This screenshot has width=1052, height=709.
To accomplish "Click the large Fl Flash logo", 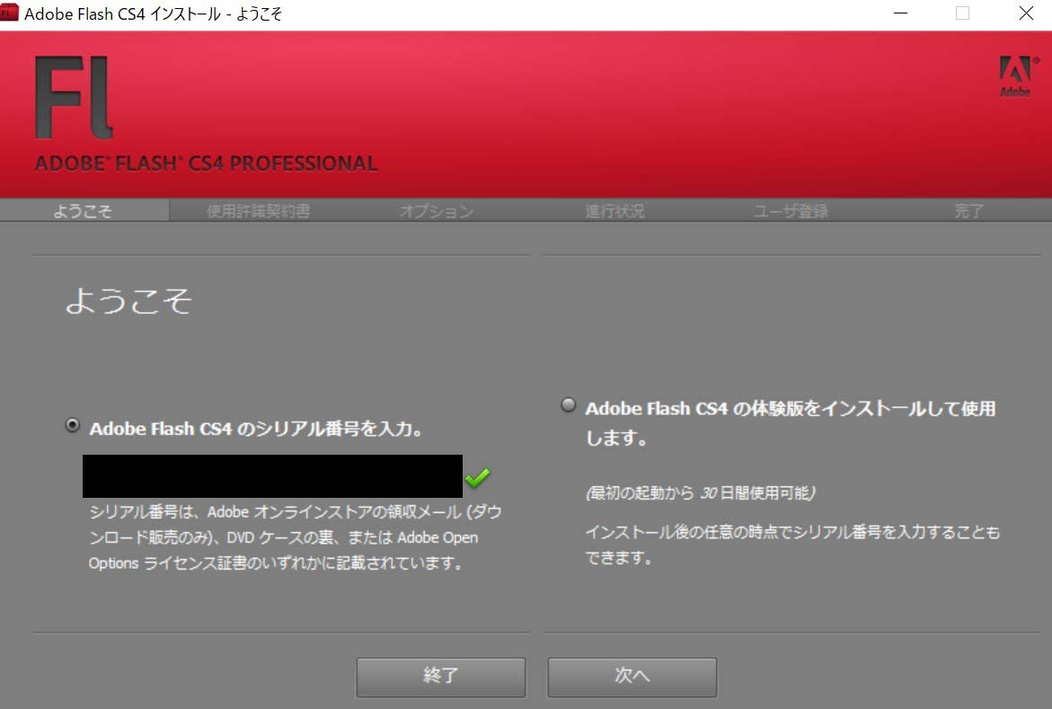I will click(x=74, y=97).
